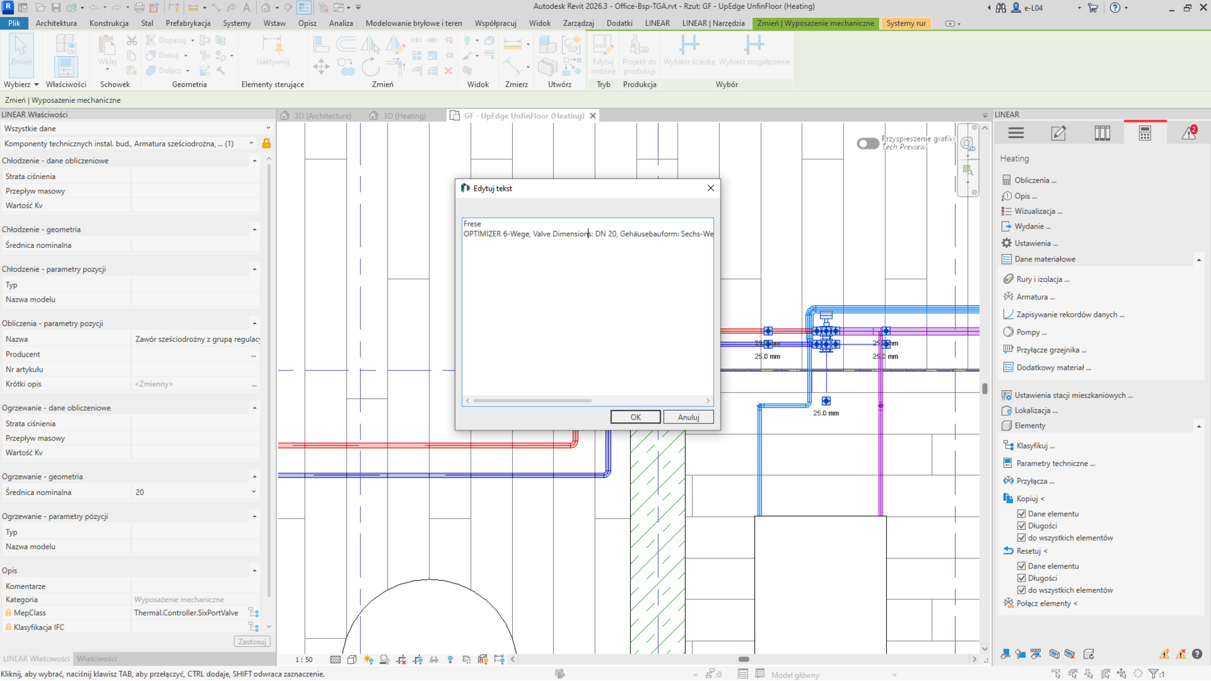1211x681 pixels.
Task: Toggle the Przyspieszenie grafiki switch
Action: [867, 143]
